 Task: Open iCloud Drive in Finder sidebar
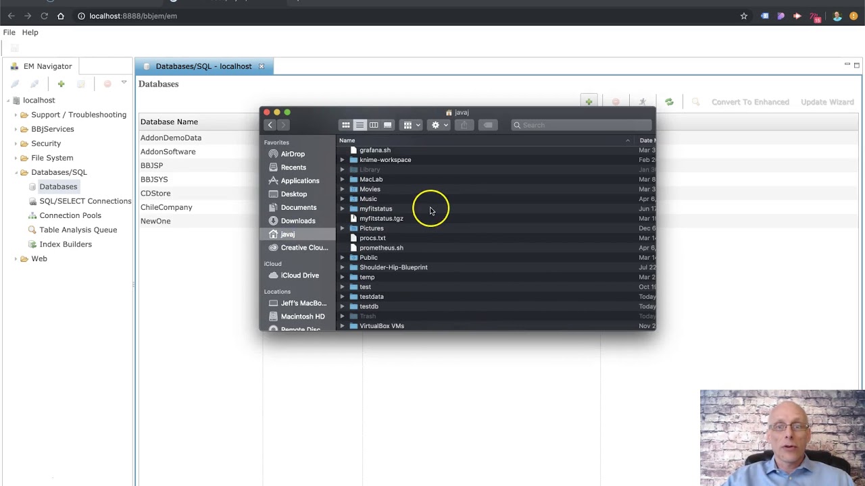click(299, 275)
